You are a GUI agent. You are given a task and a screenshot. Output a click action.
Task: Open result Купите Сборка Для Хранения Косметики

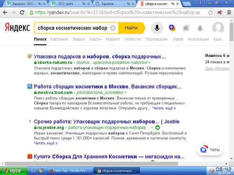pos(109,156)
